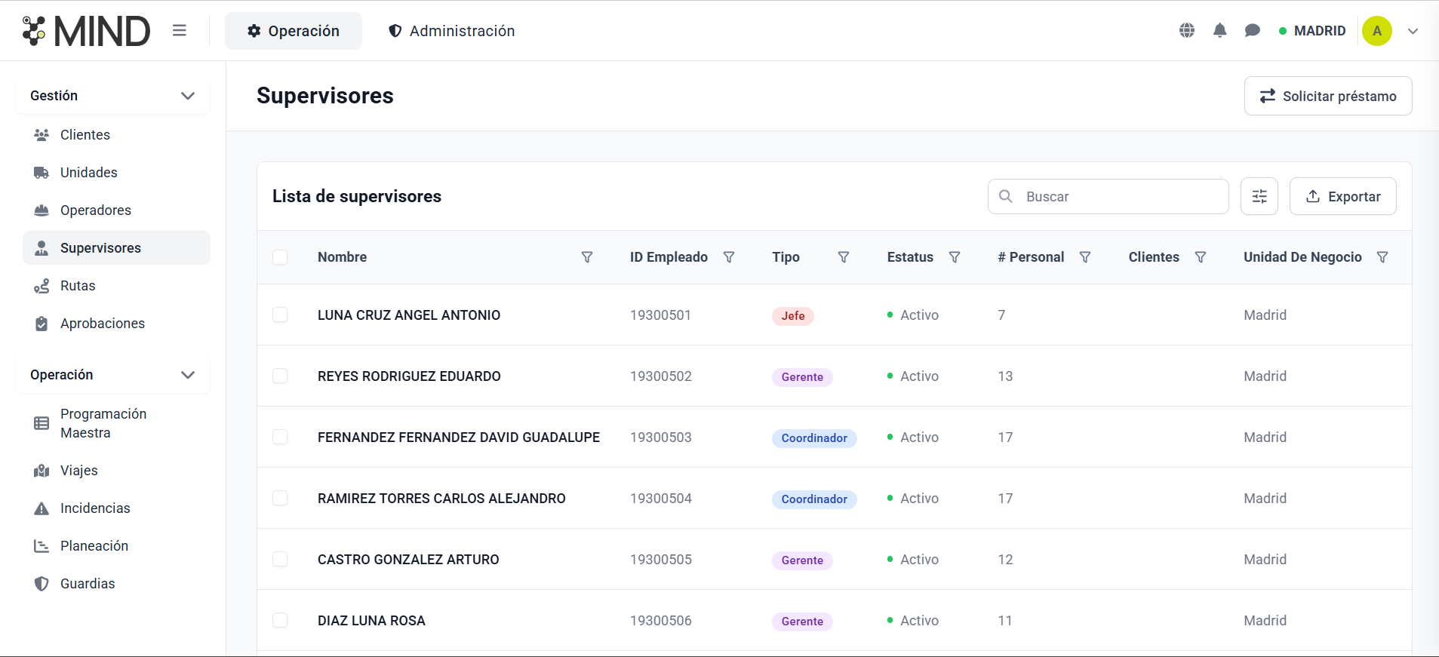
Task: Click the Jefe type badge
Action: click(793, 316)
